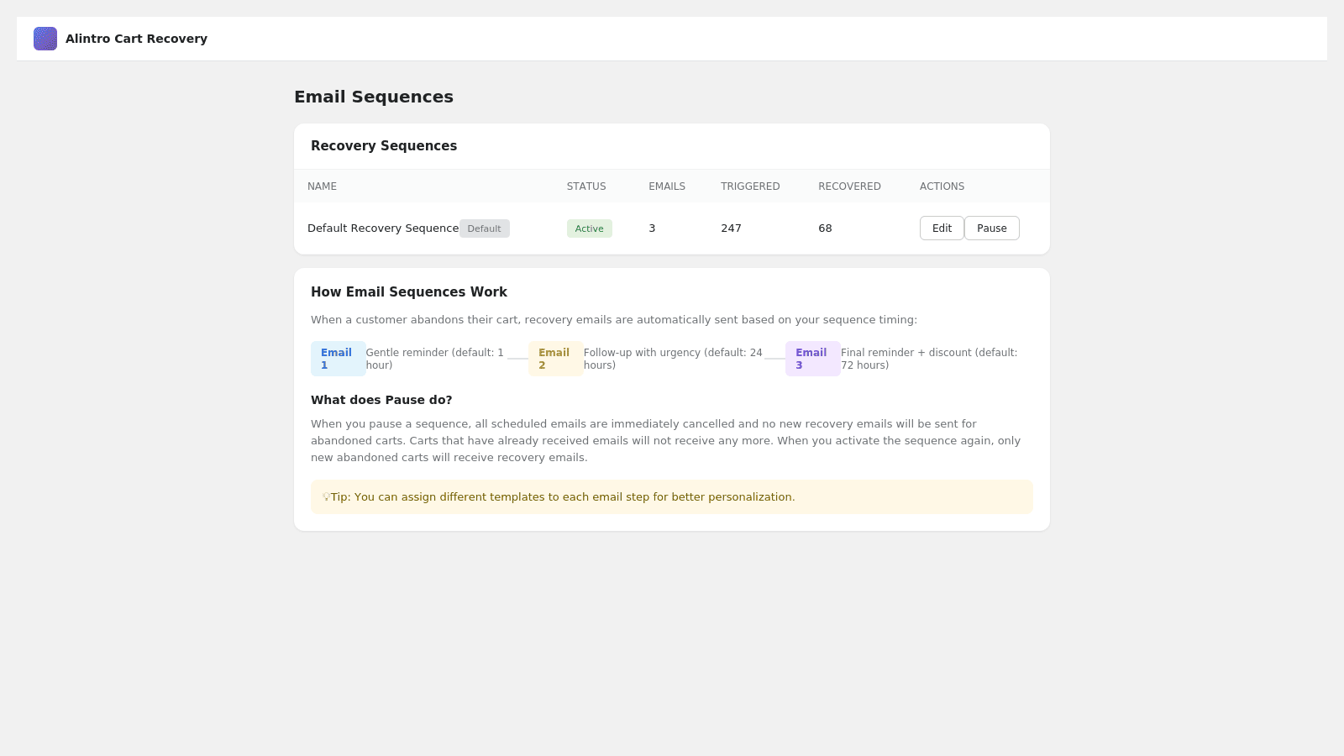Select the Email 1 step badge
Image resolution: width=1344 pixels, height=756 pixels.
pos(337,359)
